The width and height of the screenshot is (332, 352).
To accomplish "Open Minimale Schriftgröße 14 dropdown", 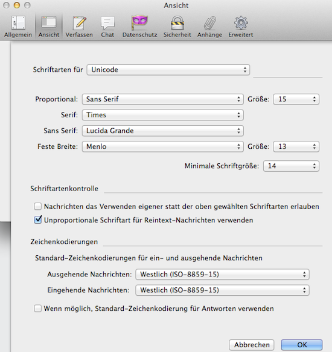I will [x=291, y=166].
